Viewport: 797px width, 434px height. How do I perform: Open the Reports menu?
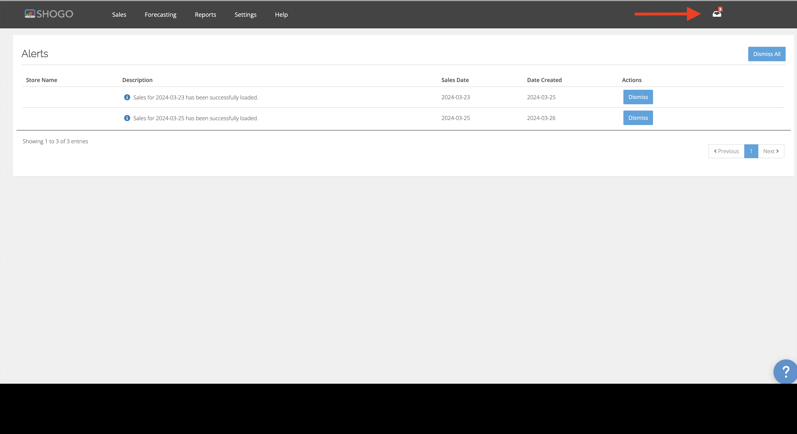205,15
